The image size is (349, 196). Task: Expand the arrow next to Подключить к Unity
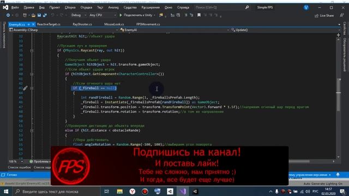[x=154, y=15]
